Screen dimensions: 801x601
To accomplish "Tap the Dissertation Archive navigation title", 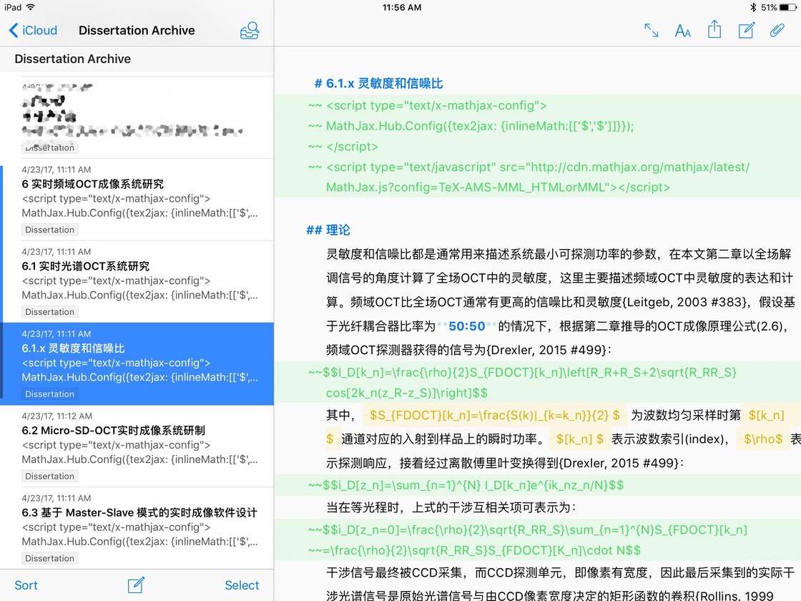I will [x=137, y=30].
